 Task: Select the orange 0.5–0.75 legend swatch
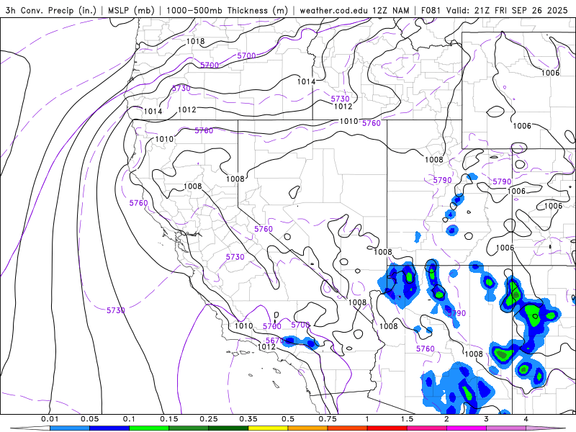pyautogui.click(x=308, y=428)
